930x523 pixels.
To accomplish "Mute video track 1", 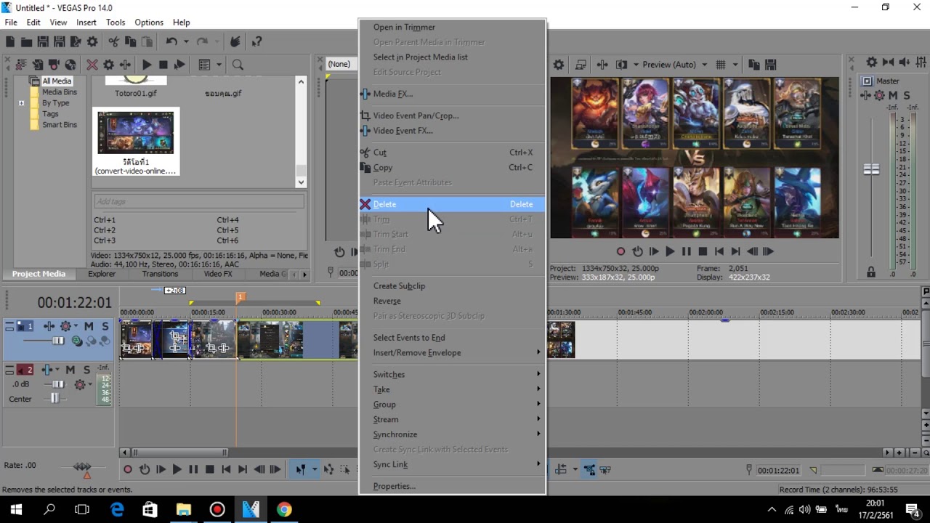I will (x=89, y=326).
